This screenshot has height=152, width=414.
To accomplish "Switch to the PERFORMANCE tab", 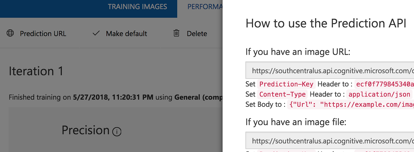I will point(204,7).
